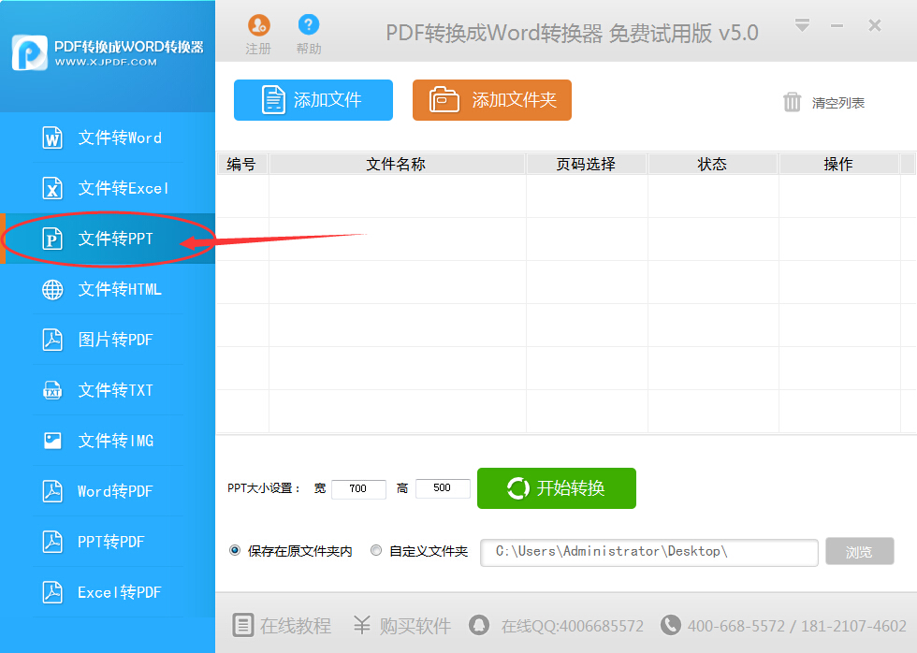The image size is (917, 653).
Task: Click the globe icon next to 文件转HTML
Action: [52, 289]
